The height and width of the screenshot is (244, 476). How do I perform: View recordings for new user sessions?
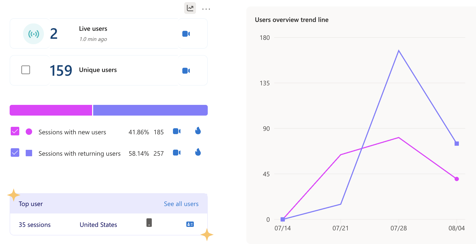click(x=177, y=131)
